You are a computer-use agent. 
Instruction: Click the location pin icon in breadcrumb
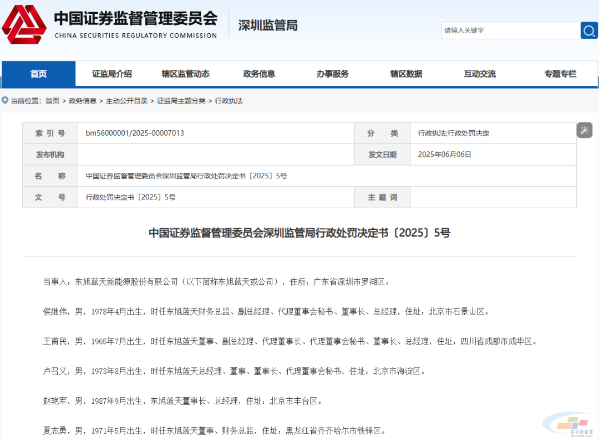coord(5,100)
